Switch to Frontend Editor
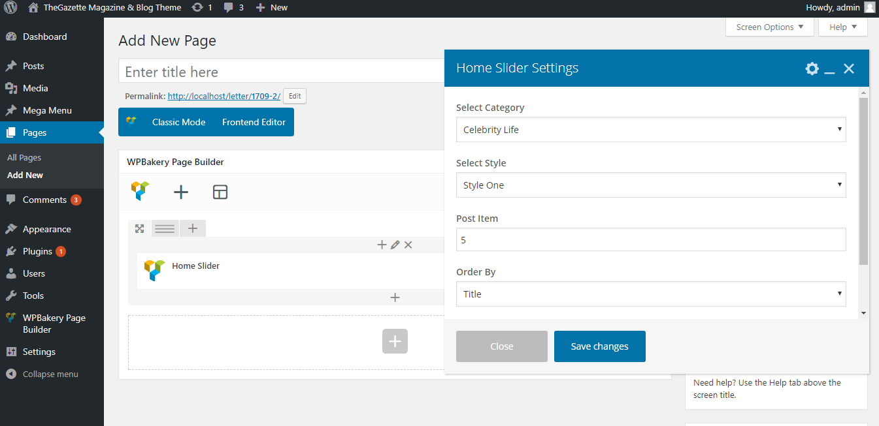Screen dimensions: 879x426 (254, 122)
